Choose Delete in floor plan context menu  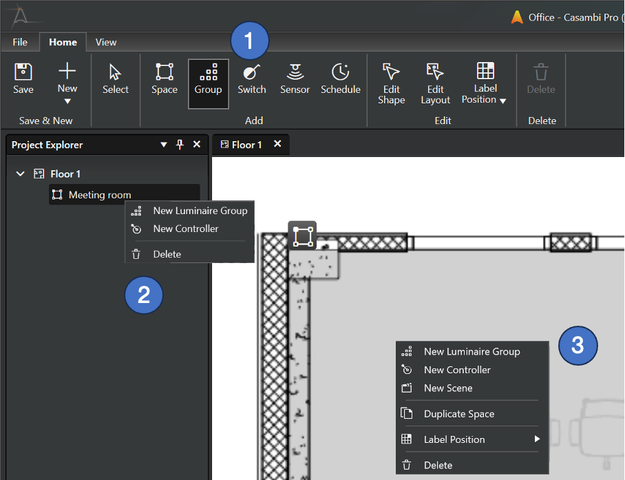472,465
